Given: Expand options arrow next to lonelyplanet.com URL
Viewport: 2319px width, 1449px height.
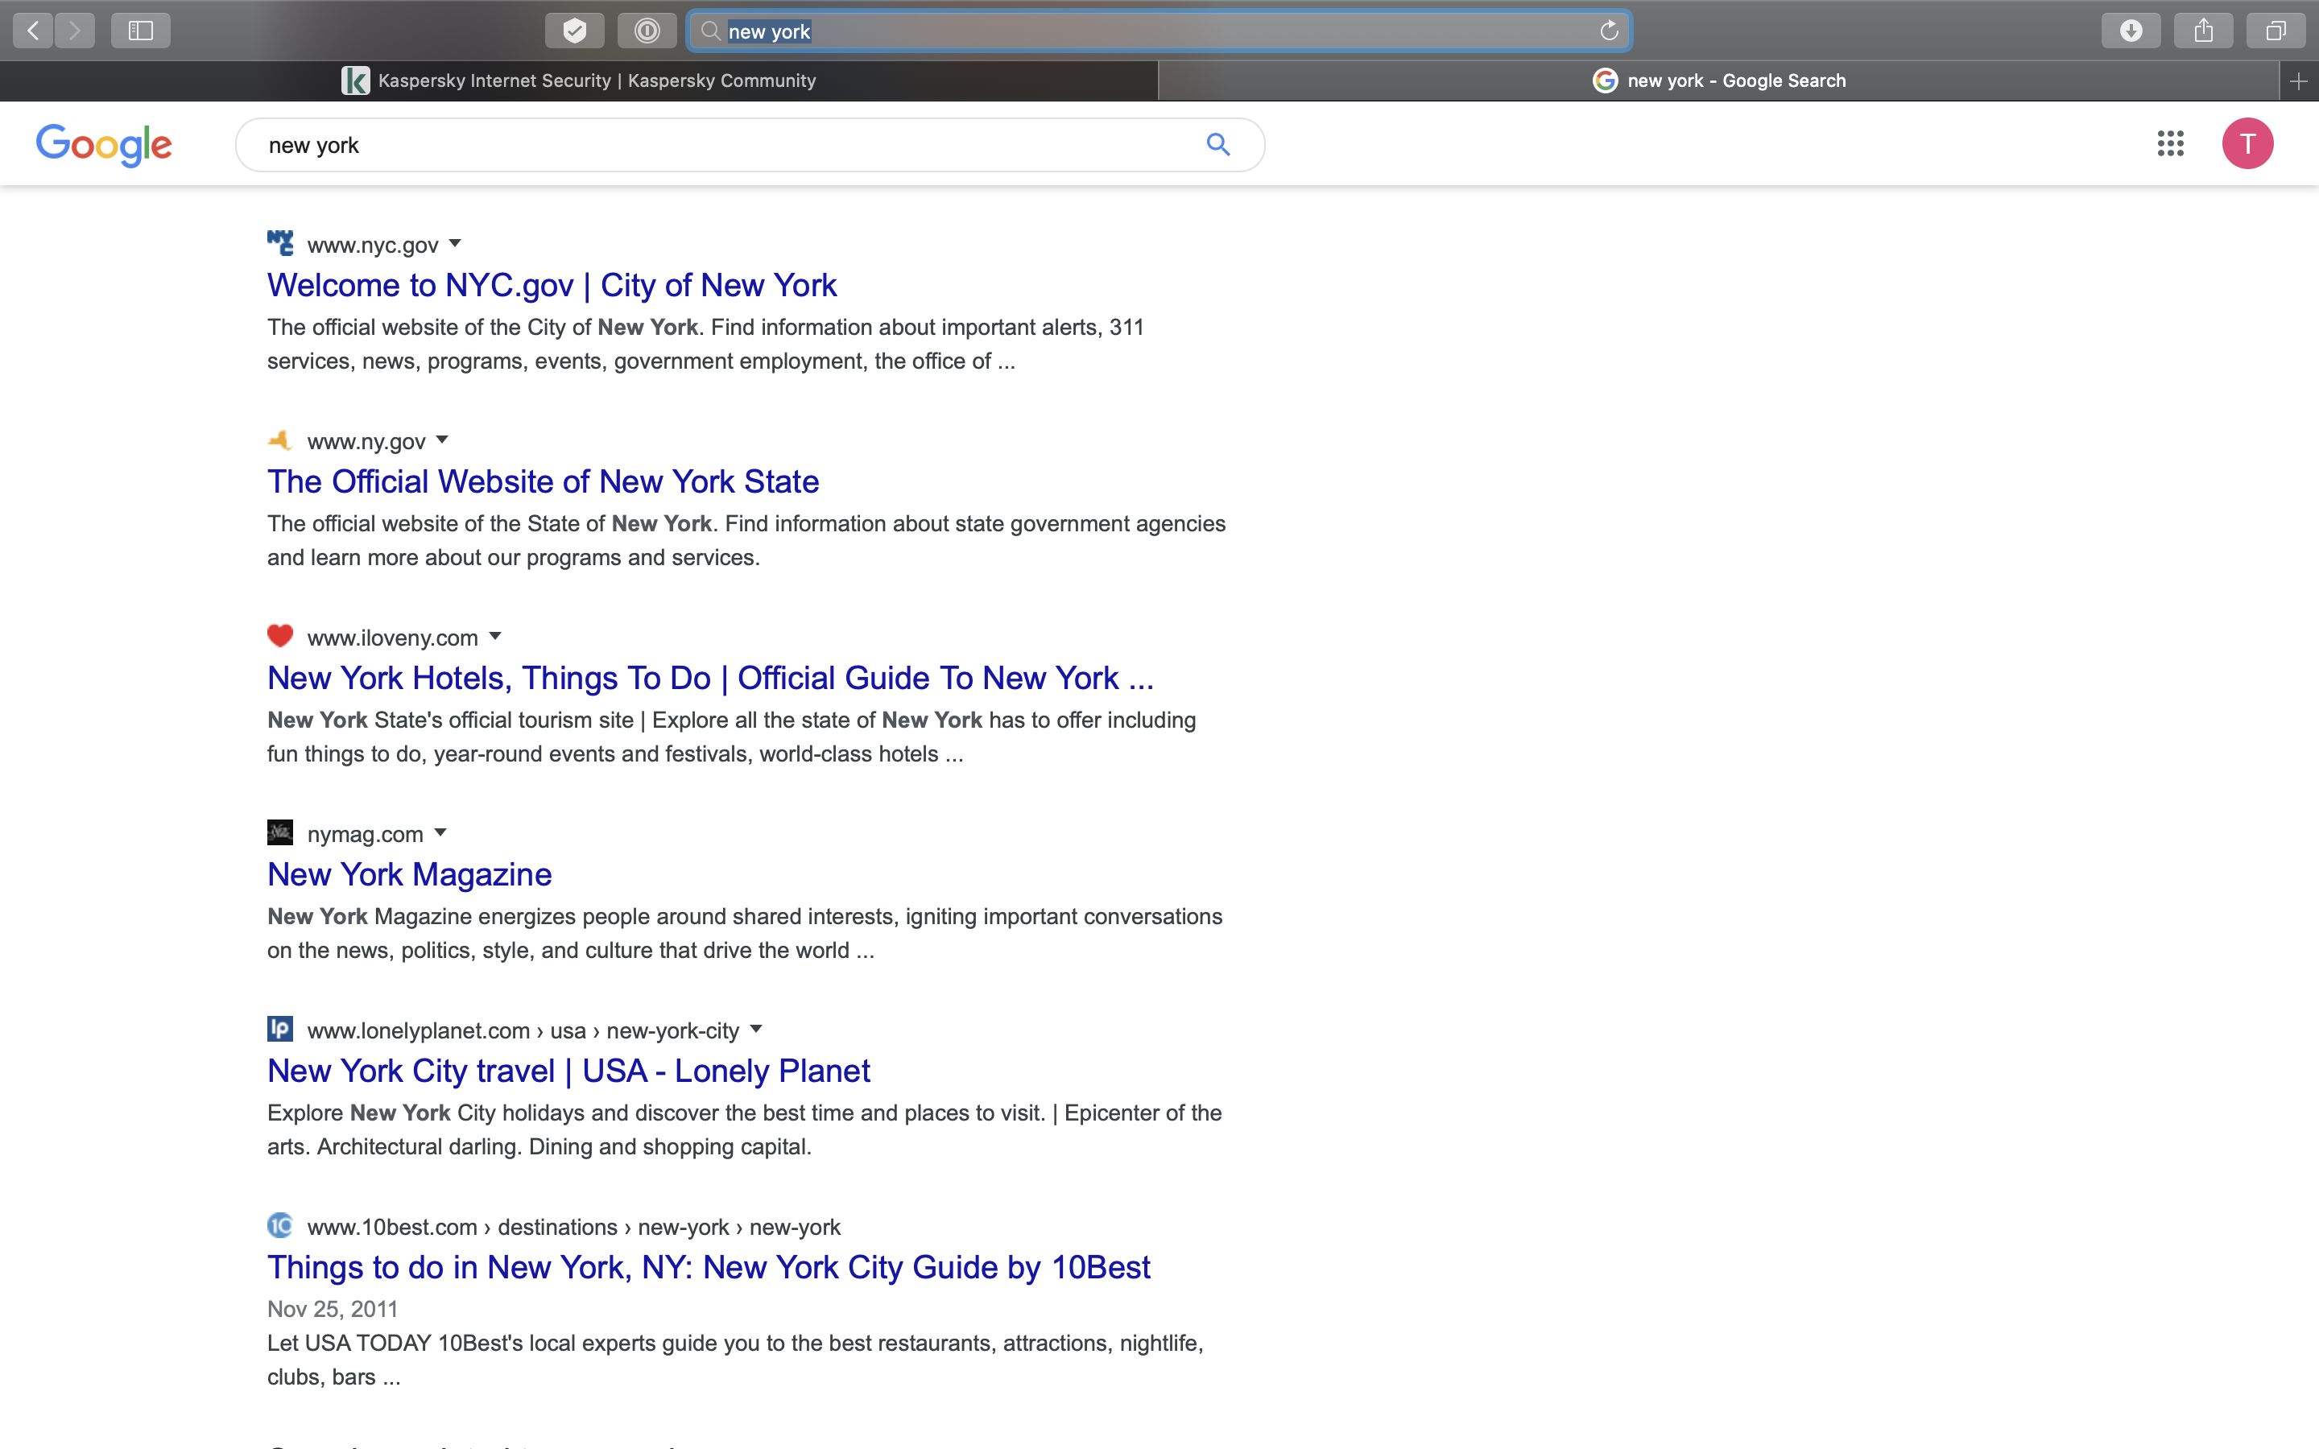Looking at the screenshot, I should (x=756, y=1030).
